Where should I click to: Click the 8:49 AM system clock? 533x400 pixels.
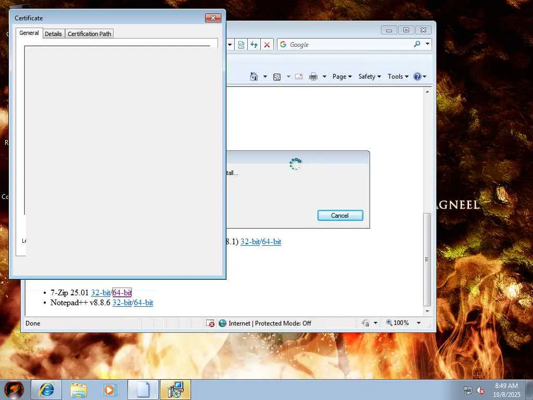click(506, 386)
